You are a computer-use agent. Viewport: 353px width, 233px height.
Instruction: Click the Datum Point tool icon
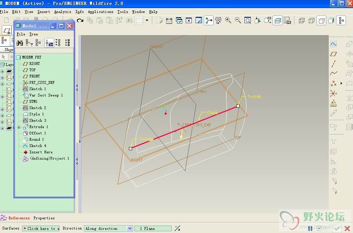pyautogui.click(x=333, y=84)
